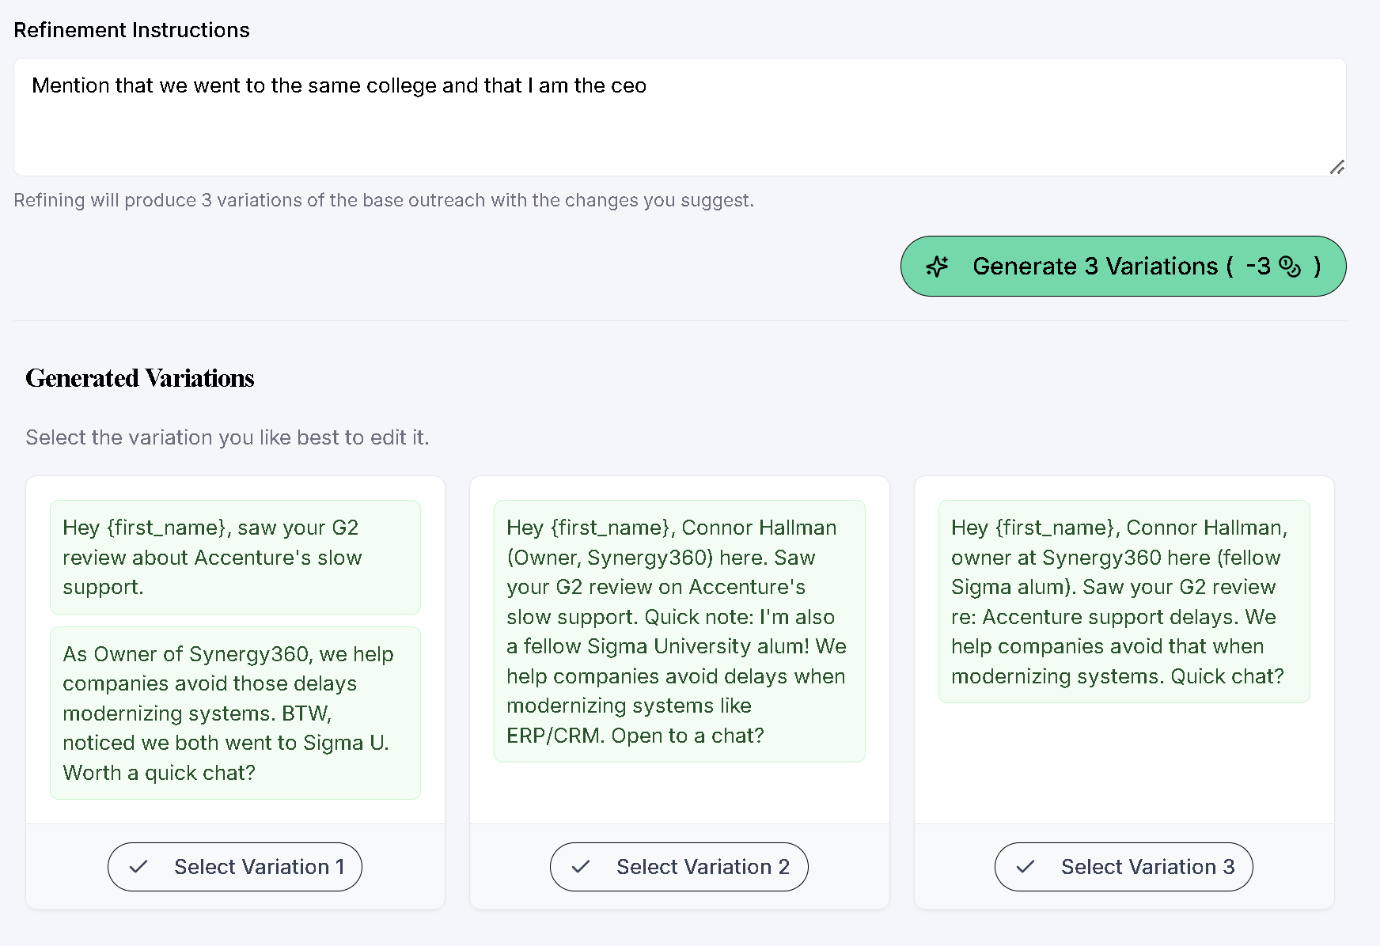This screenshot has height=946, width=1380.
Task: Click the Variation 3 message ending "Quick chat?"
Action: [1124, 601]
